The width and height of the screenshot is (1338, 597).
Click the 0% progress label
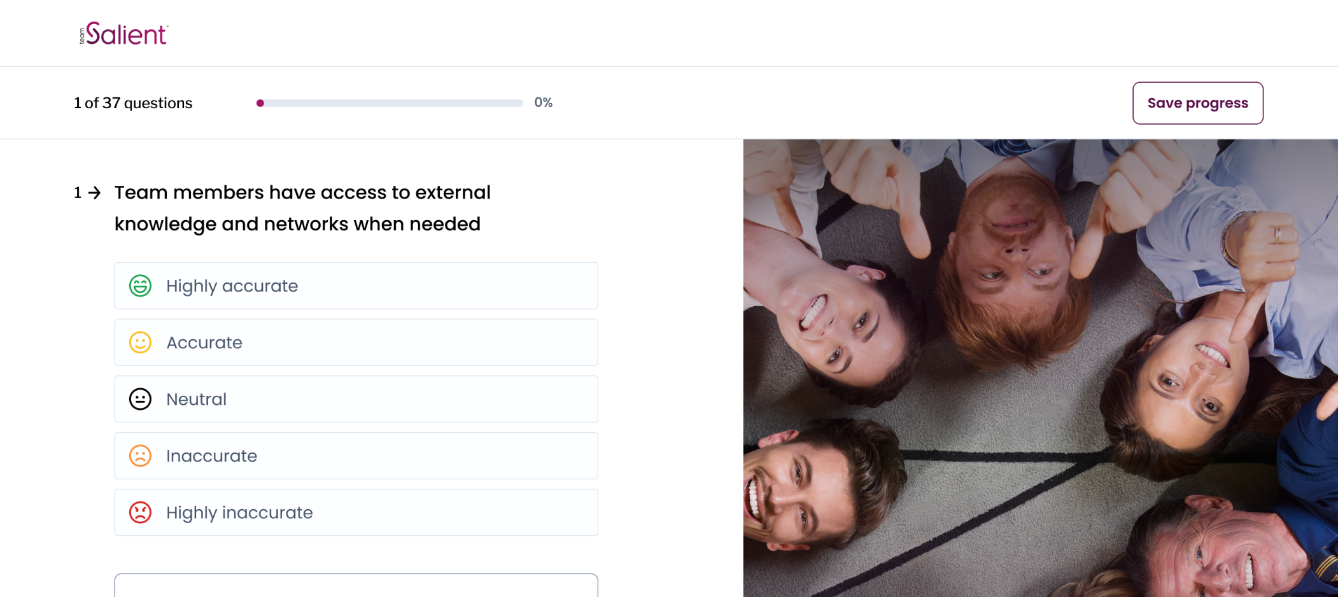click(543, 102)
